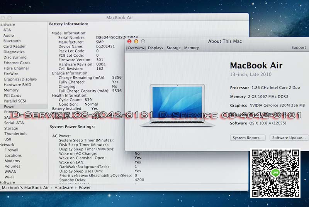Select Disc Burning in the sidebar
The image size is (309, 207).
[x=15, y=57]
